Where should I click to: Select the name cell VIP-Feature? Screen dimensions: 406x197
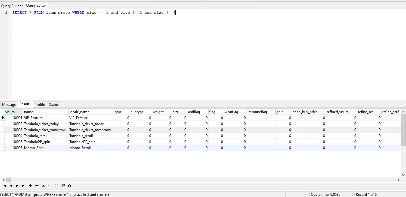click(x=46, y=118)
